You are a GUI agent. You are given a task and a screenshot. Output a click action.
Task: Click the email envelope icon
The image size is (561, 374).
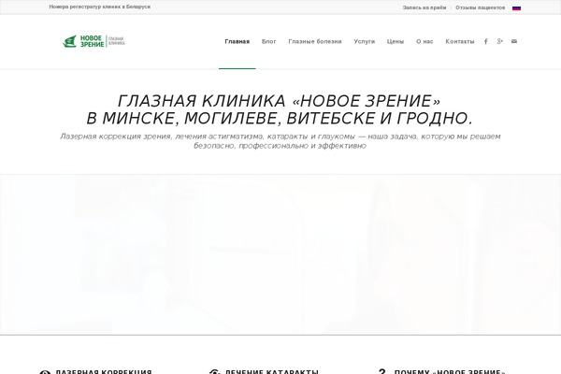[514, 41]
